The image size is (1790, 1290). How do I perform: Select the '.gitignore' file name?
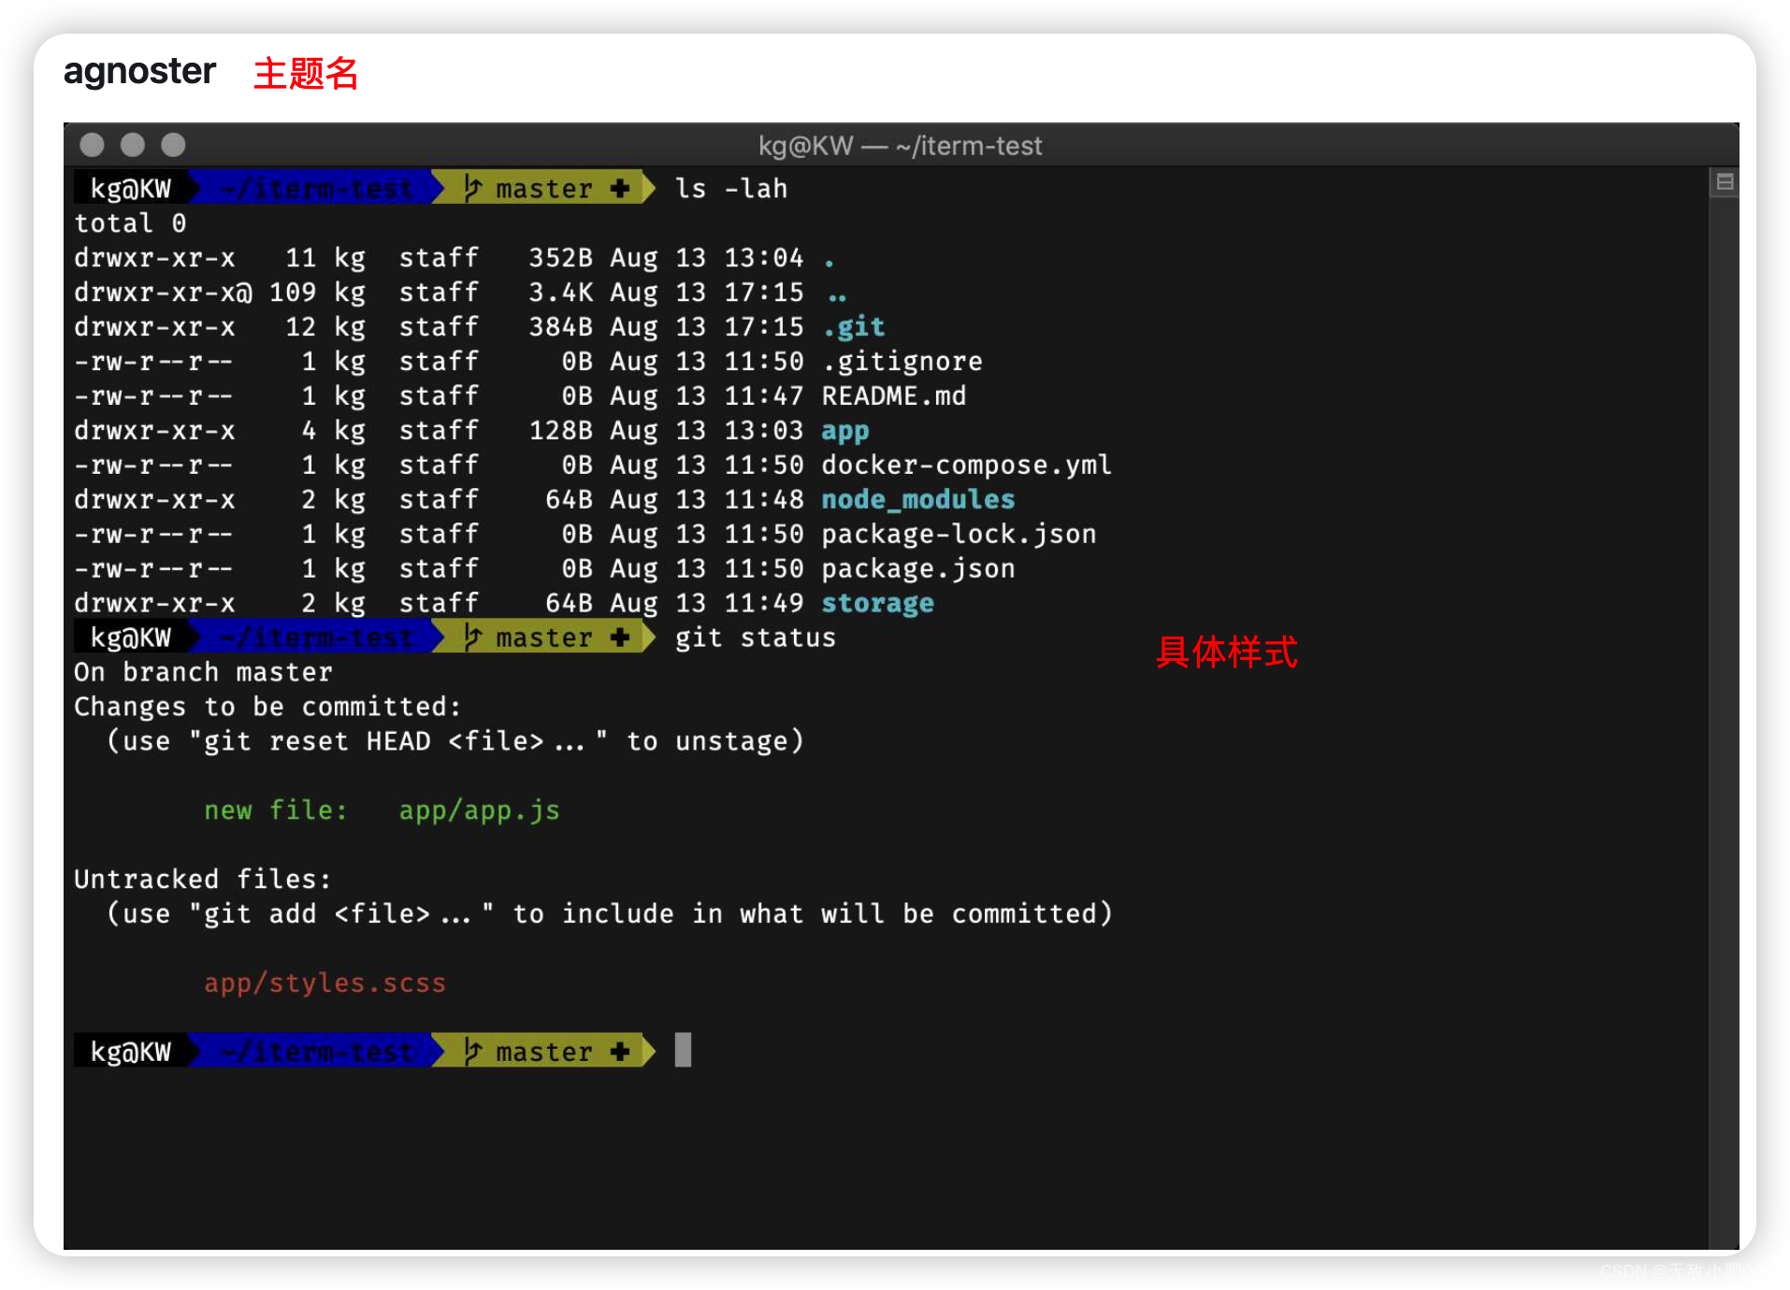pos(902,362)
